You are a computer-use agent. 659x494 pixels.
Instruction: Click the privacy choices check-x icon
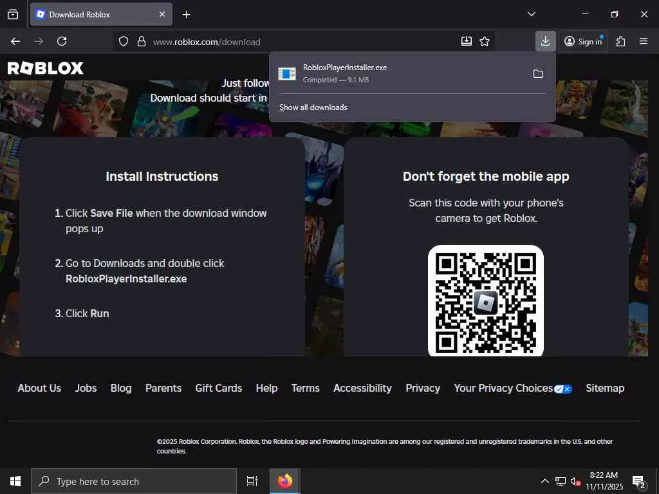562,389
